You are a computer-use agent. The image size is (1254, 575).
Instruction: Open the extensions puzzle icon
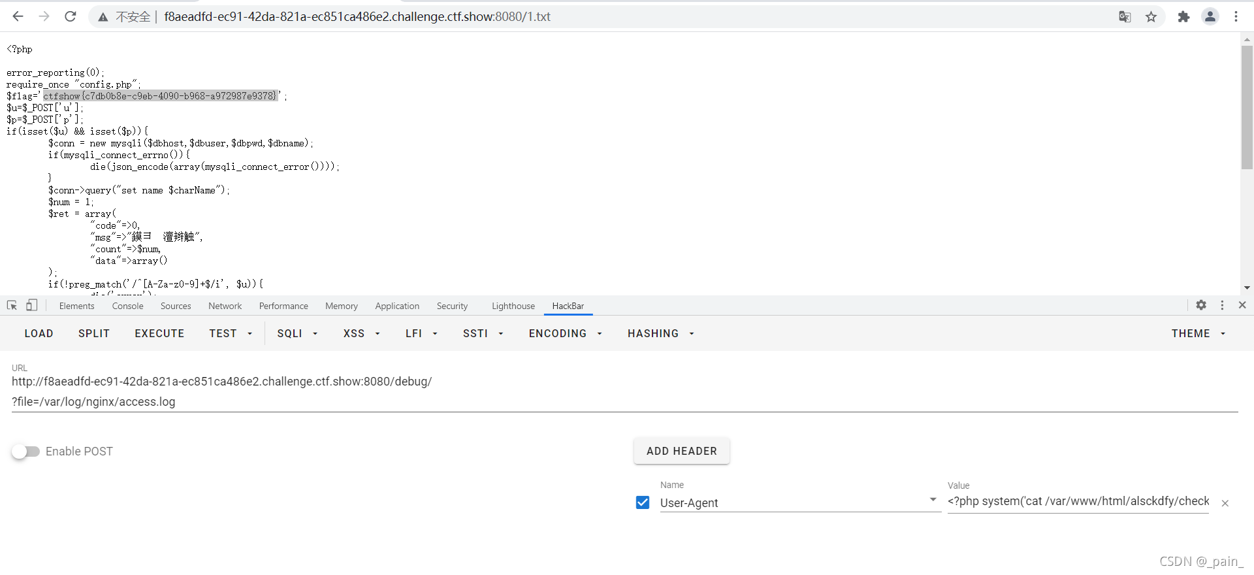tap(1183, 17)
